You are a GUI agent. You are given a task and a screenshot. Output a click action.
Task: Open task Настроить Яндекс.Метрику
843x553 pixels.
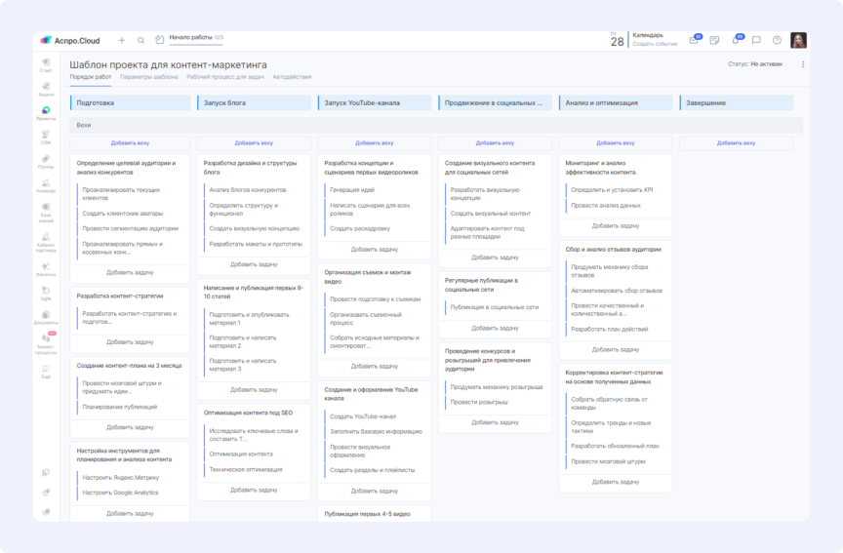point(120,477)
